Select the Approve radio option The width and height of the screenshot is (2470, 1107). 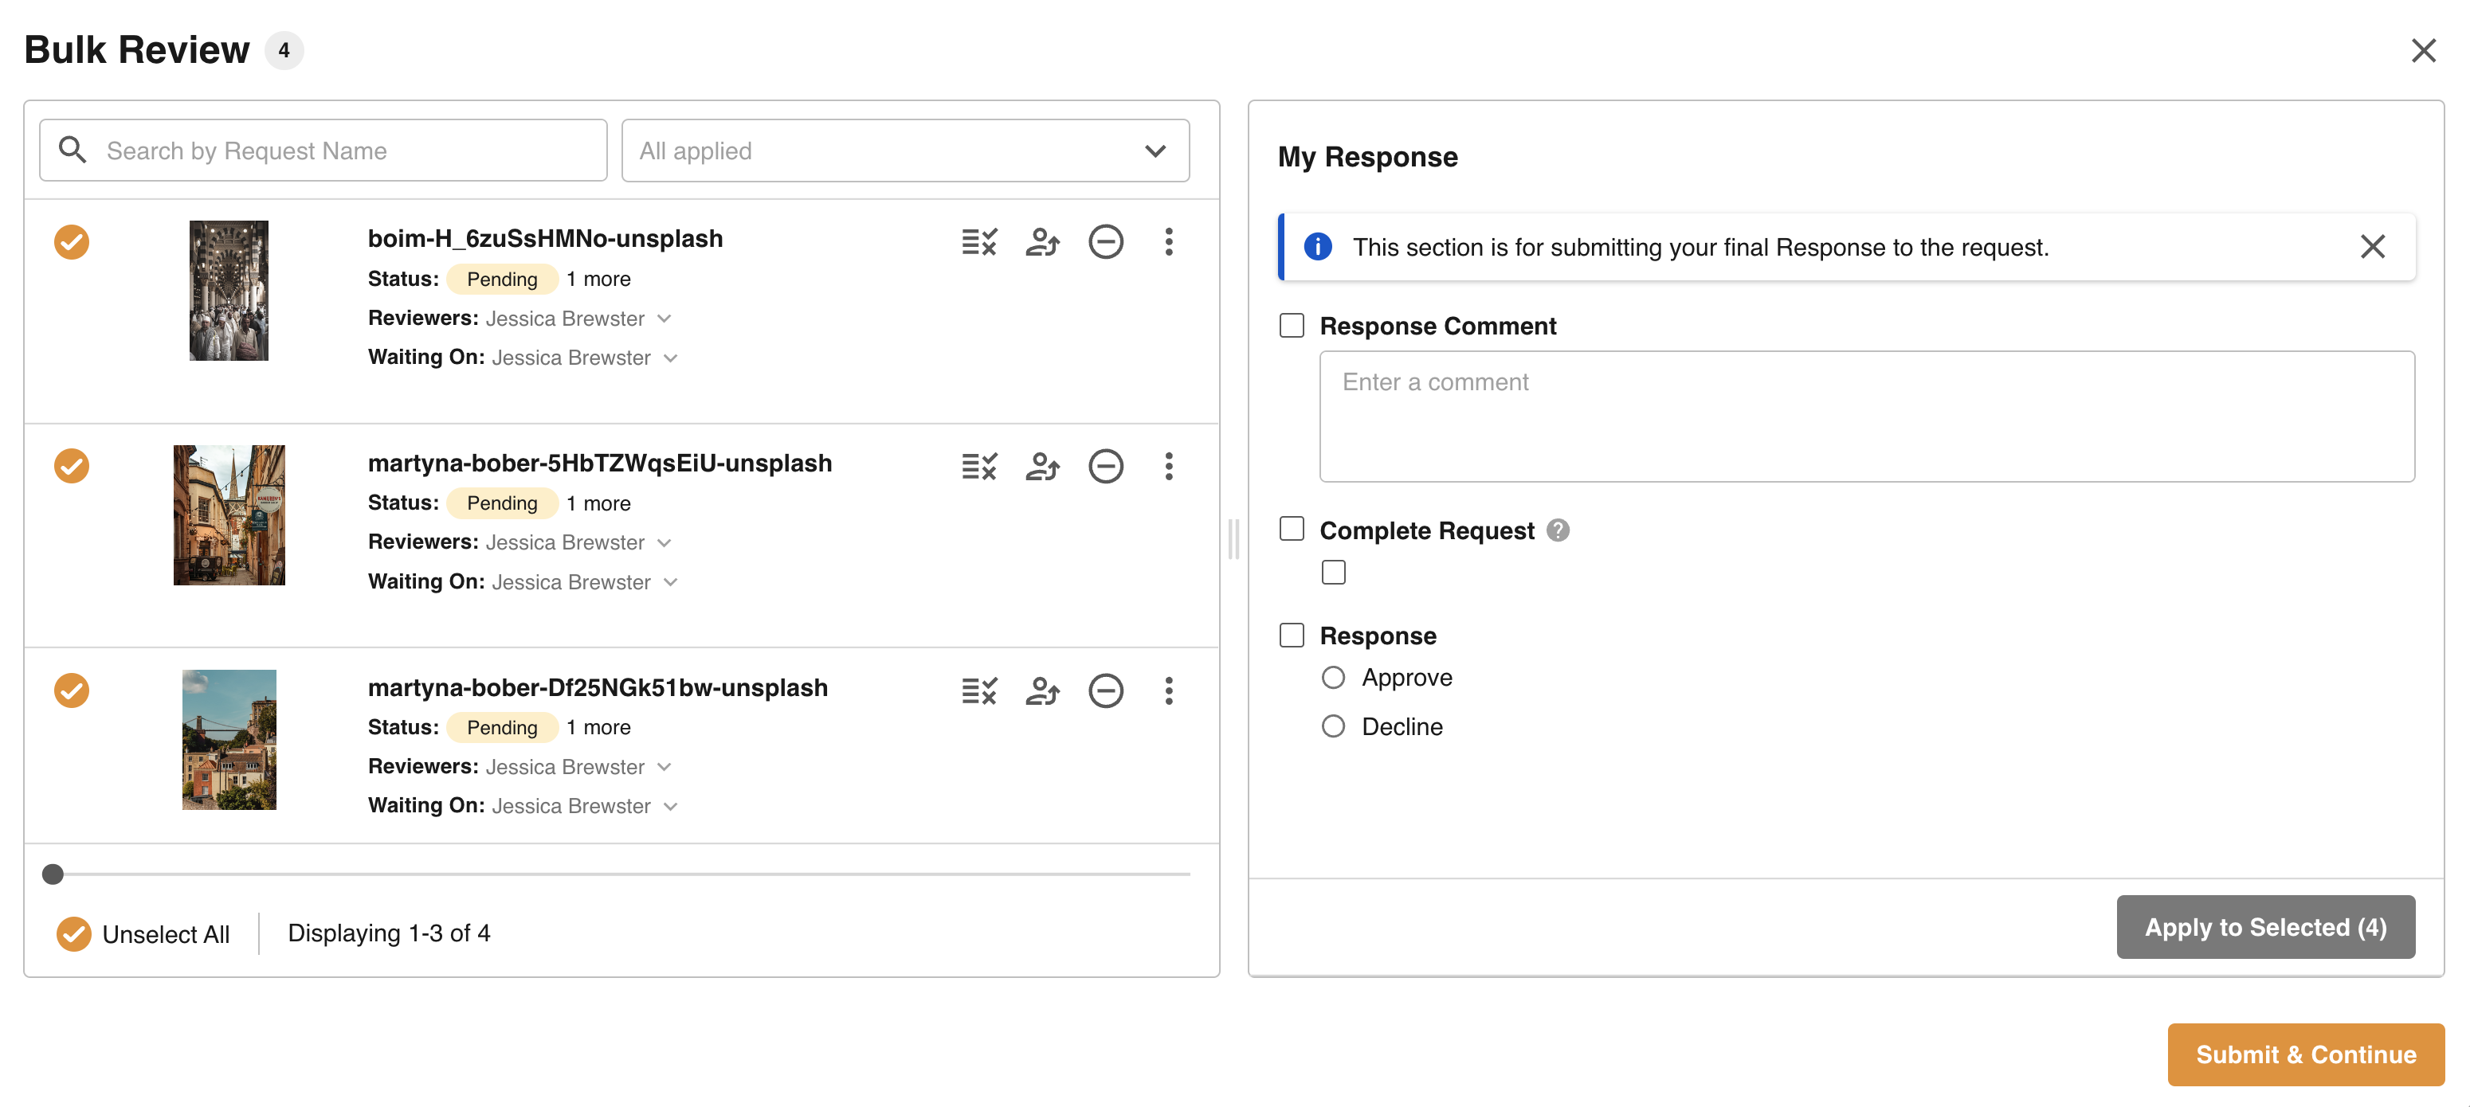coord(1333,678)
